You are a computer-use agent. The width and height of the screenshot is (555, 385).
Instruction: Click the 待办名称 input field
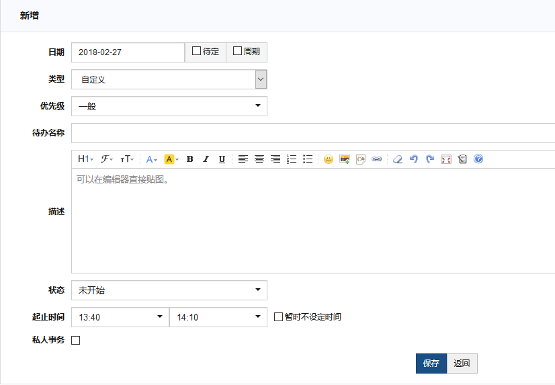312,133
